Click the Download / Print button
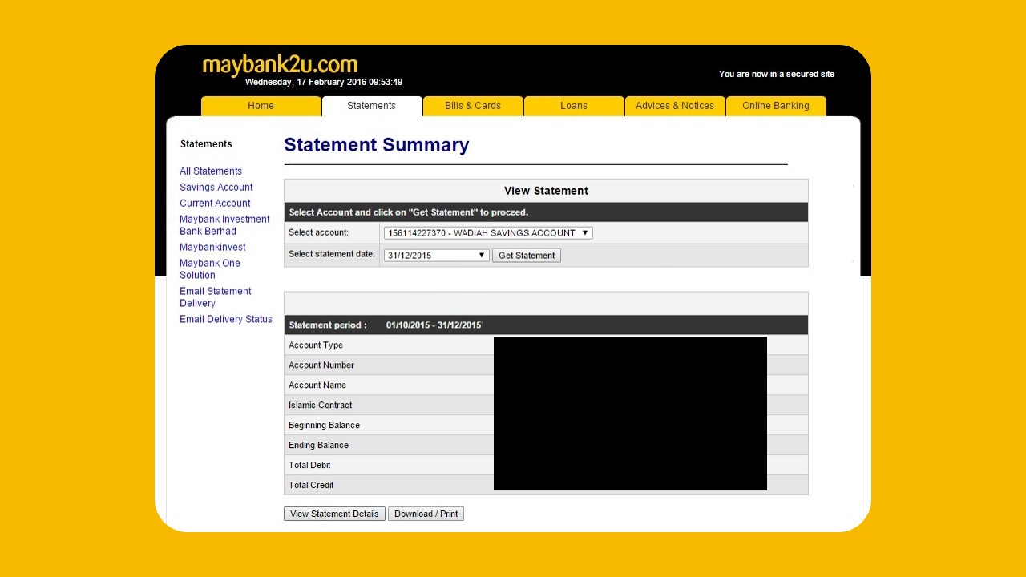Screen dimensions: 1026x577 pos(426,514)
